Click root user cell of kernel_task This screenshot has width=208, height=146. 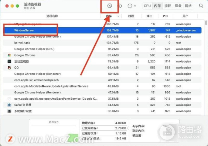[179, 43]
